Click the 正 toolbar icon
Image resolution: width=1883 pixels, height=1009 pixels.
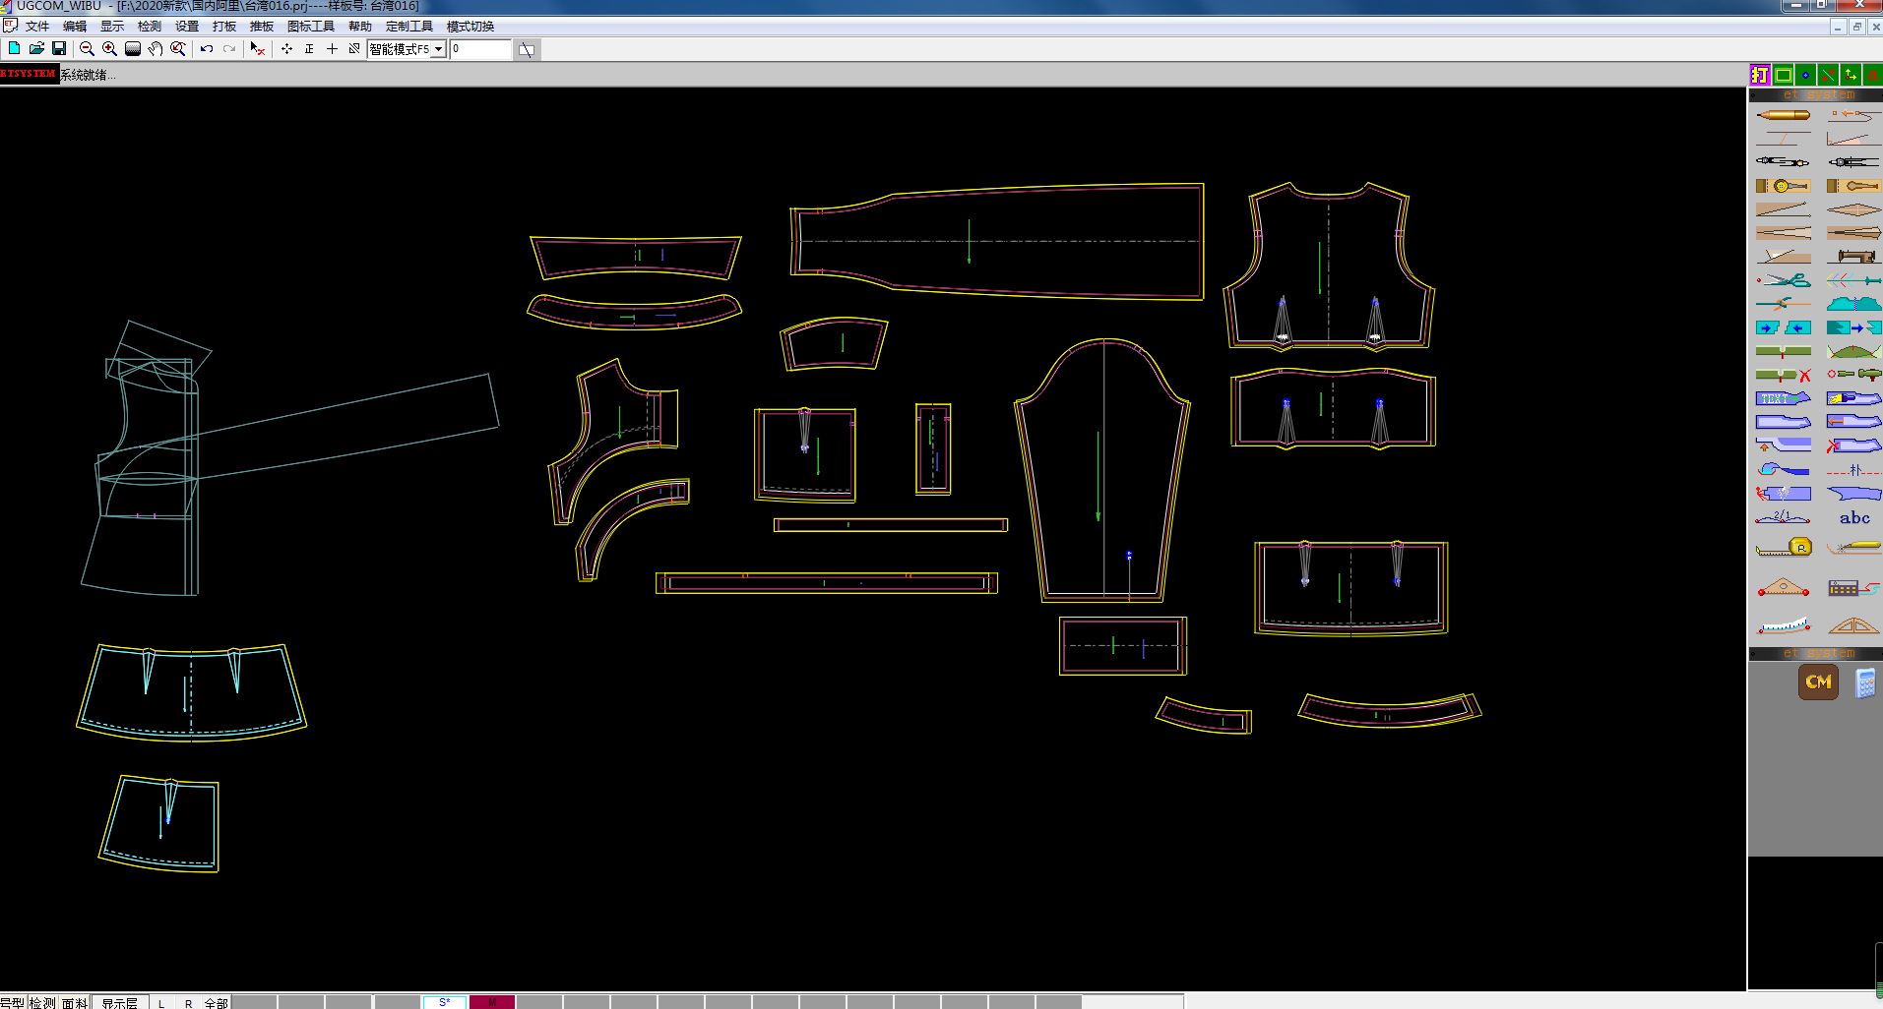309,48
